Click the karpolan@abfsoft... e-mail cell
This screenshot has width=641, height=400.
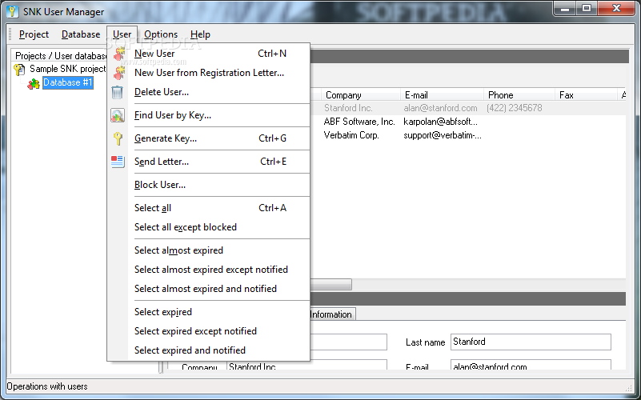(x=440, y=122)
